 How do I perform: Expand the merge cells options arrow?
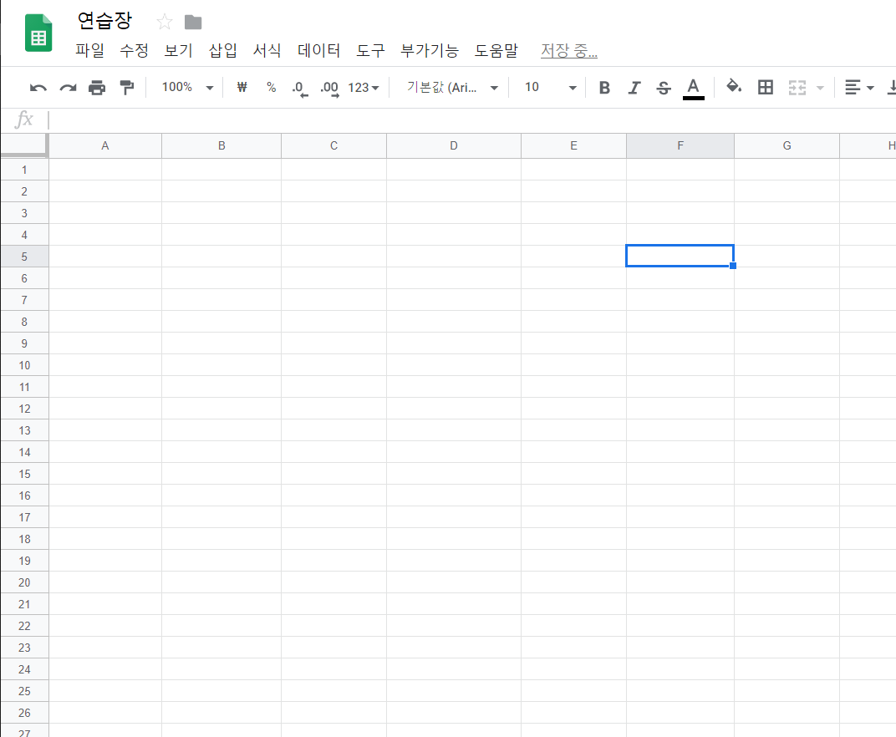point(820,88)
